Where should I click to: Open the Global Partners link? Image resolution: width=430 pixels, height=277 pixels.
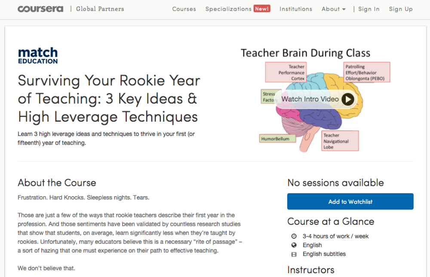(x=100, y=9)
